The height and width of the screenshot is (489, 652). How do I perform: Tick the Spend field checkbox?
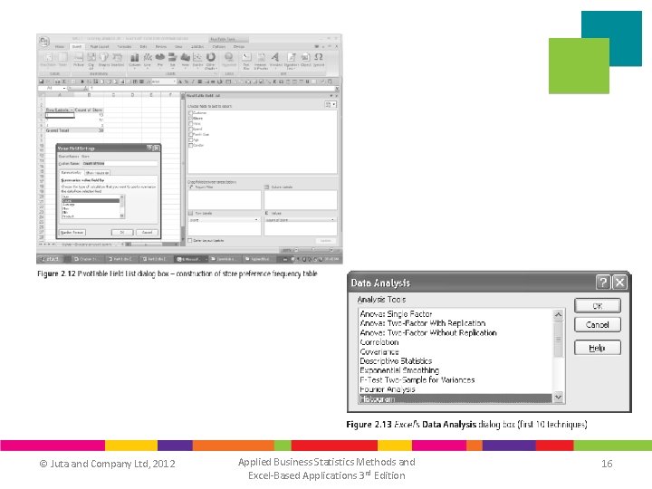[x=191, y=129]
